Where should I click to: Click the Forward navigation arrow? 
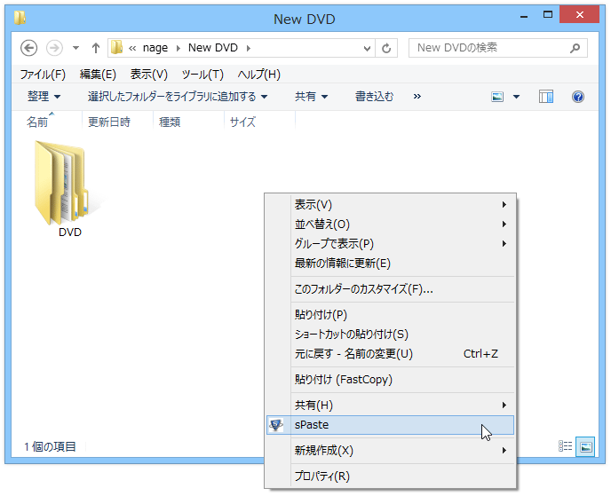54,48
